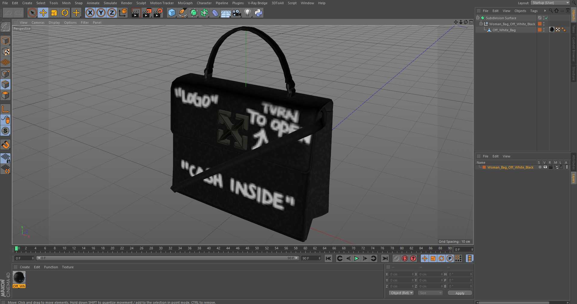Open the Character menu
Viewport: 577px width, 304px height.
204,3
